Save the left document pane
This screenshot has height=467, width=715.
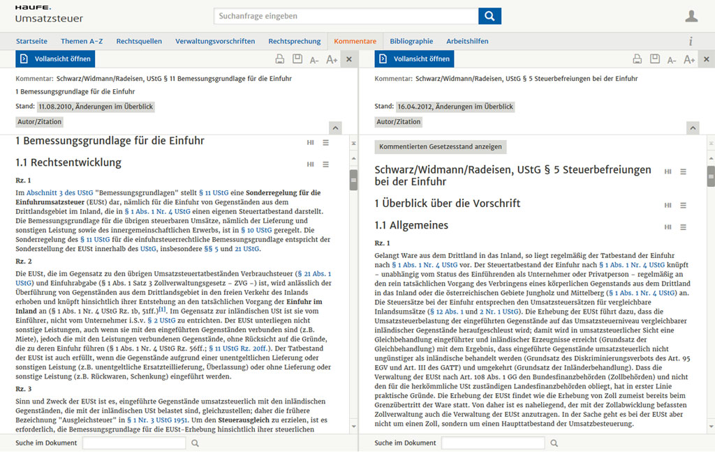(x=297, y=59)
